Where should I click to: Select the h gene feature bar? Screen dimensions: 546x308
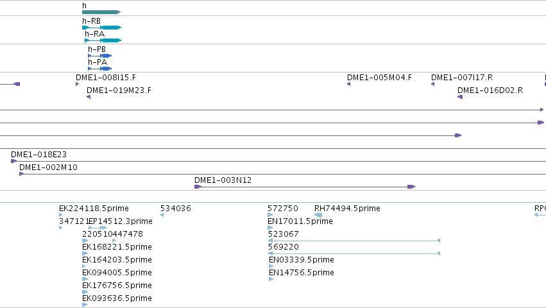(x=101, y=12)
